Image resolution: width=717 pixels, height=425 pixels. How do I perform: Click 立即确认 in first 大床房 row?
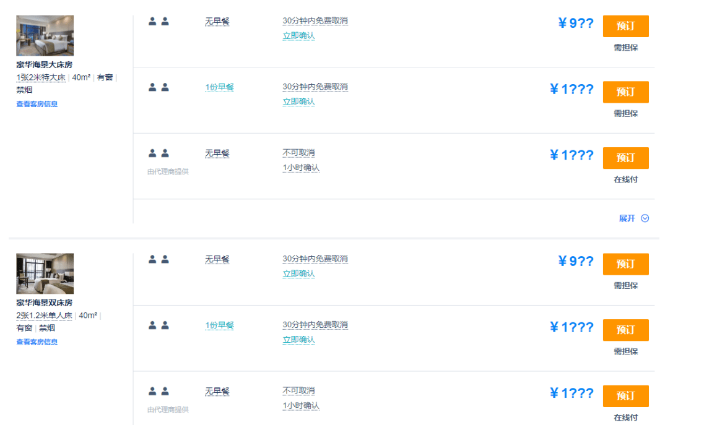(298, 36)
